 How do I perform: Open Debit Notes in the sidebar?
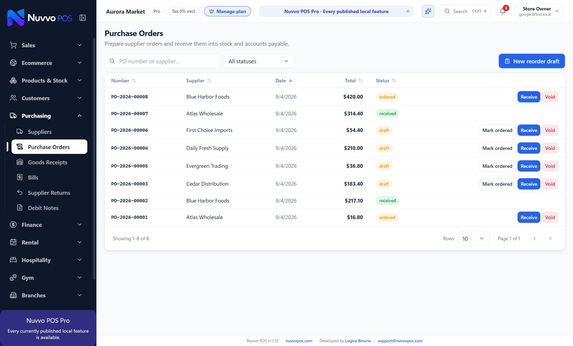coord(49,208)
